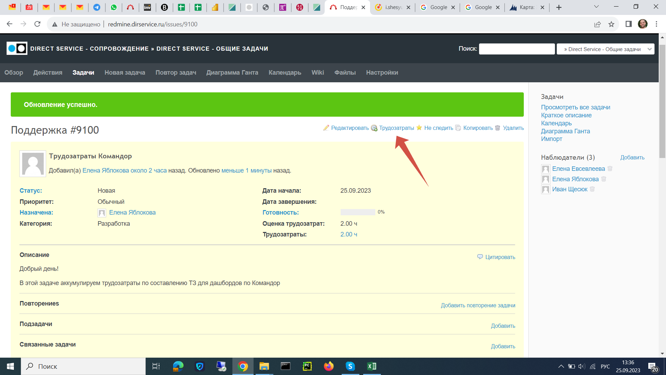Click the Цитировать speech bubble icon

480,257
